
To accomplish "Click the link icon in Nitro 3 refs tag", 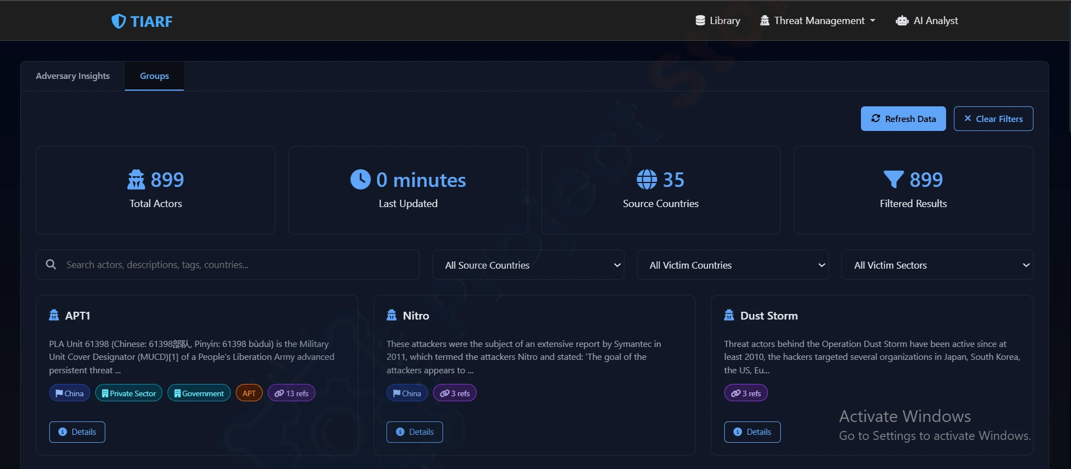I will click(445, 393).
